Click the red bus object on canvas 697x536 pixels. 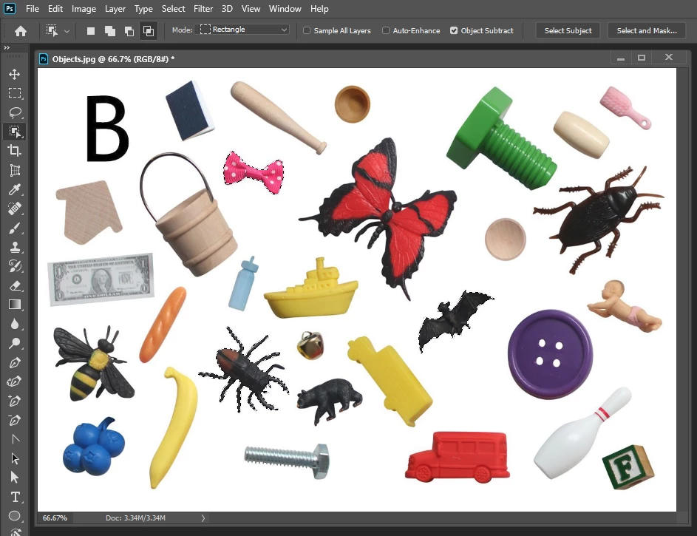tap(458, 458)
